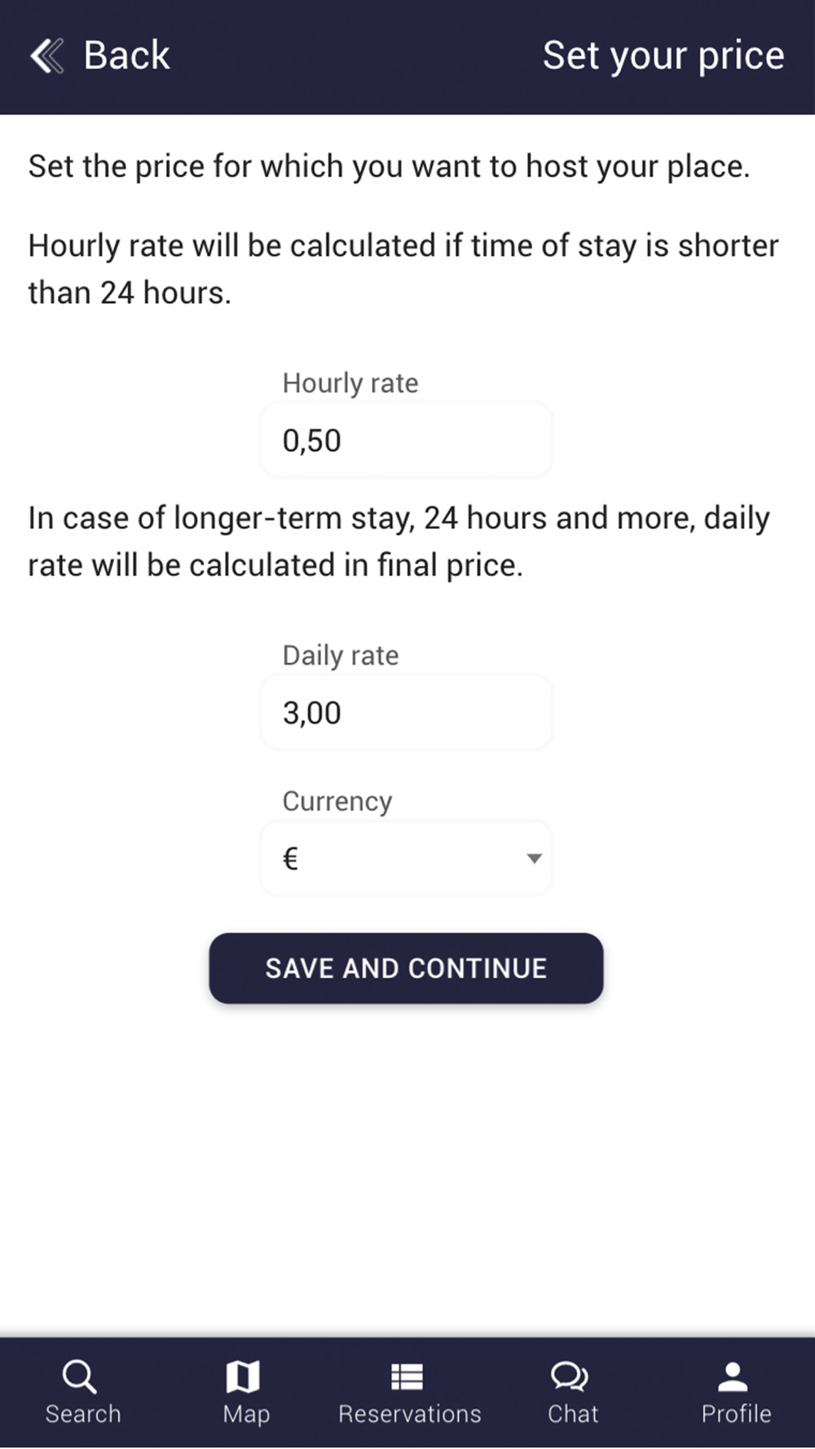Open the Map icon in bottom bar
Screen dimensions: 815x1449
pos(243,1377)
